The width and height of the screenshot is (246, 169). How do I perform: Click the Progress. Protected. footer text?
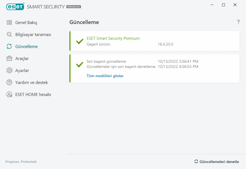click(21, 162)
